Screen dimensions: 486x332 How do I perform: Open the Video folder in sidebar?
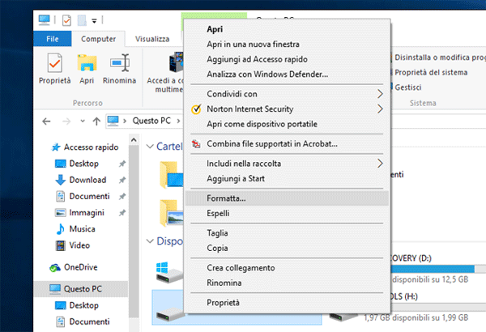tap(79, 245)
